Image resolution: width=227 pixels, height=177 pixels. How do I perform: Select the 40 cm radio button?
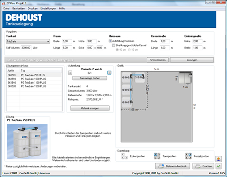[x=117, y=50]
